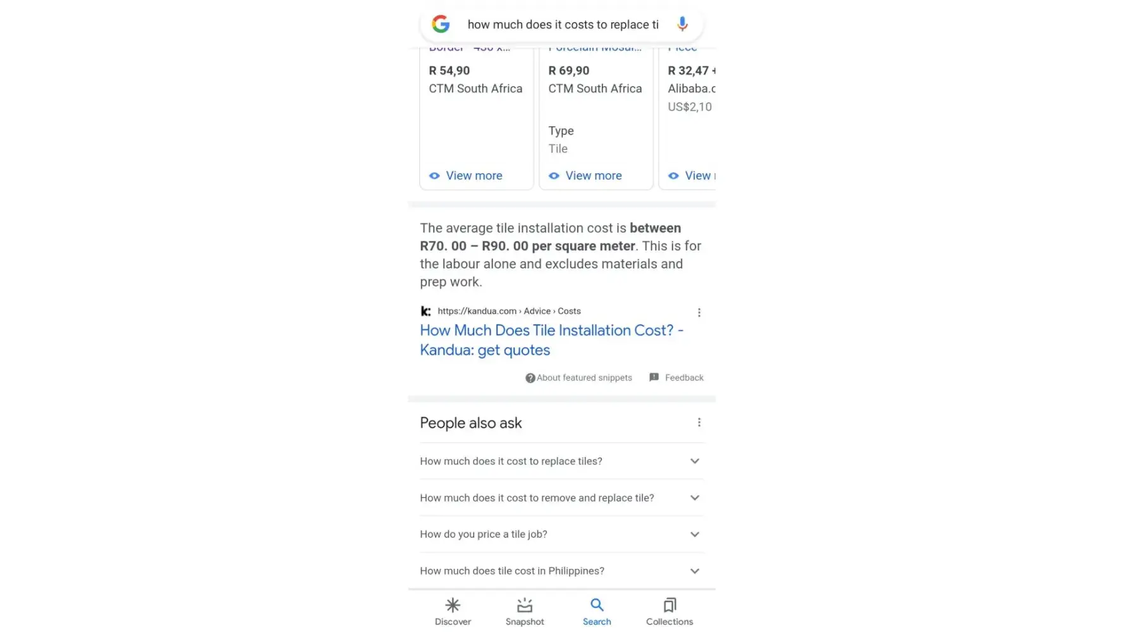Click the Feedback flag icon
Viewport: 1124px width, 632px height.
654,377
